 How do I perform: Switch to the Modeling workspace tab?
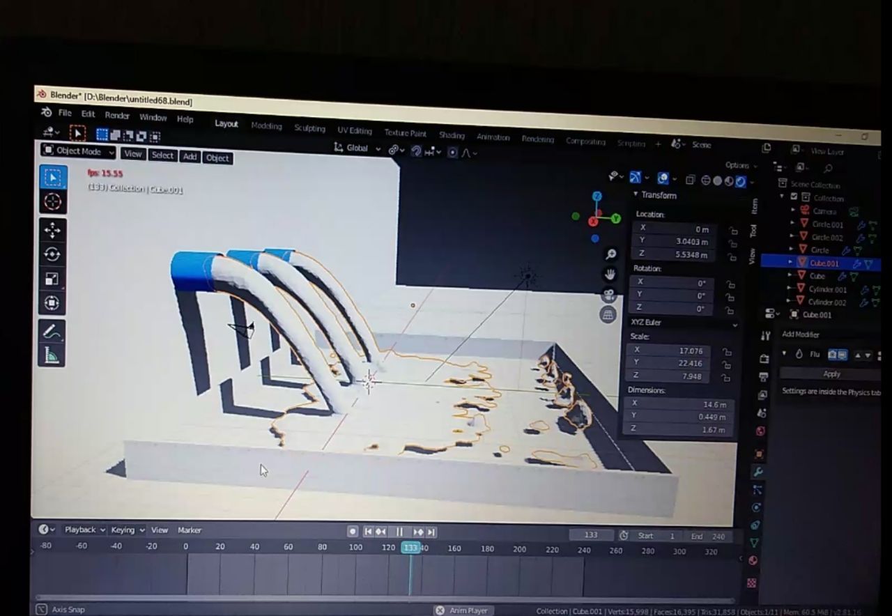click(x=266, y=126)
